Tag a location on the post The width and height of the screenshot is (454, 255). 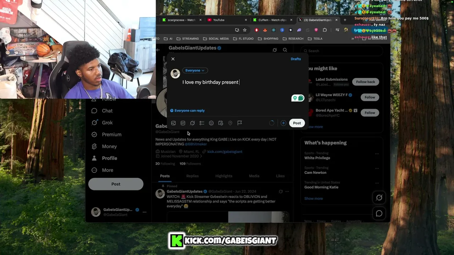pyautogui.click(x=230, y=123)
